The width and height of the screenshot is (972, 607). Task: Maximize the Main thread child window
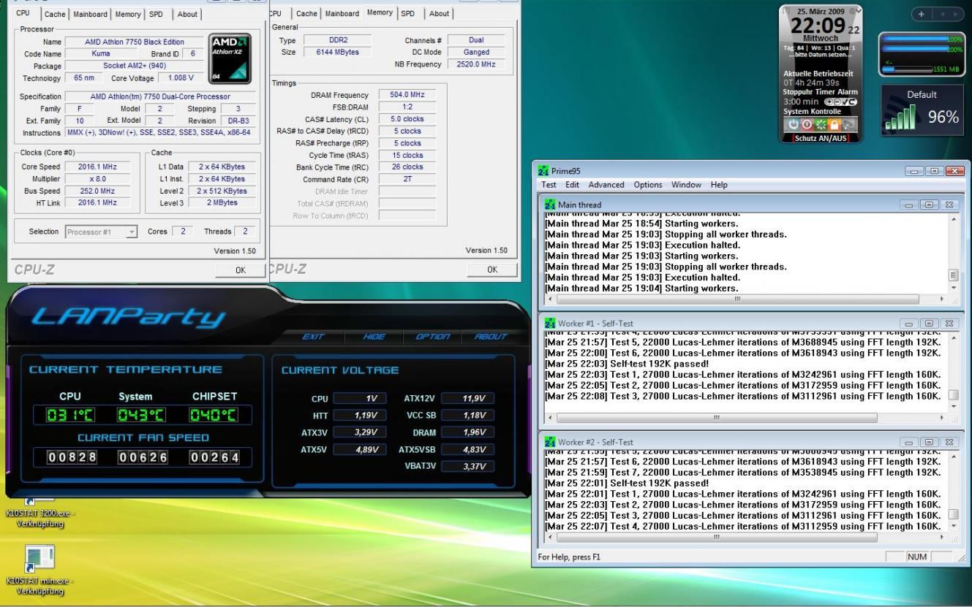tap(930, 205)
